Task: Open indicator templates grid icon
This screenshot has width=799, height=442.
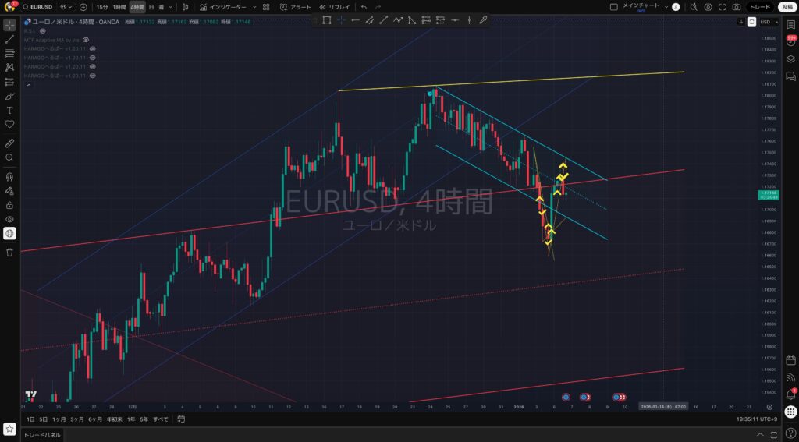Action: (x=266, y=7)
